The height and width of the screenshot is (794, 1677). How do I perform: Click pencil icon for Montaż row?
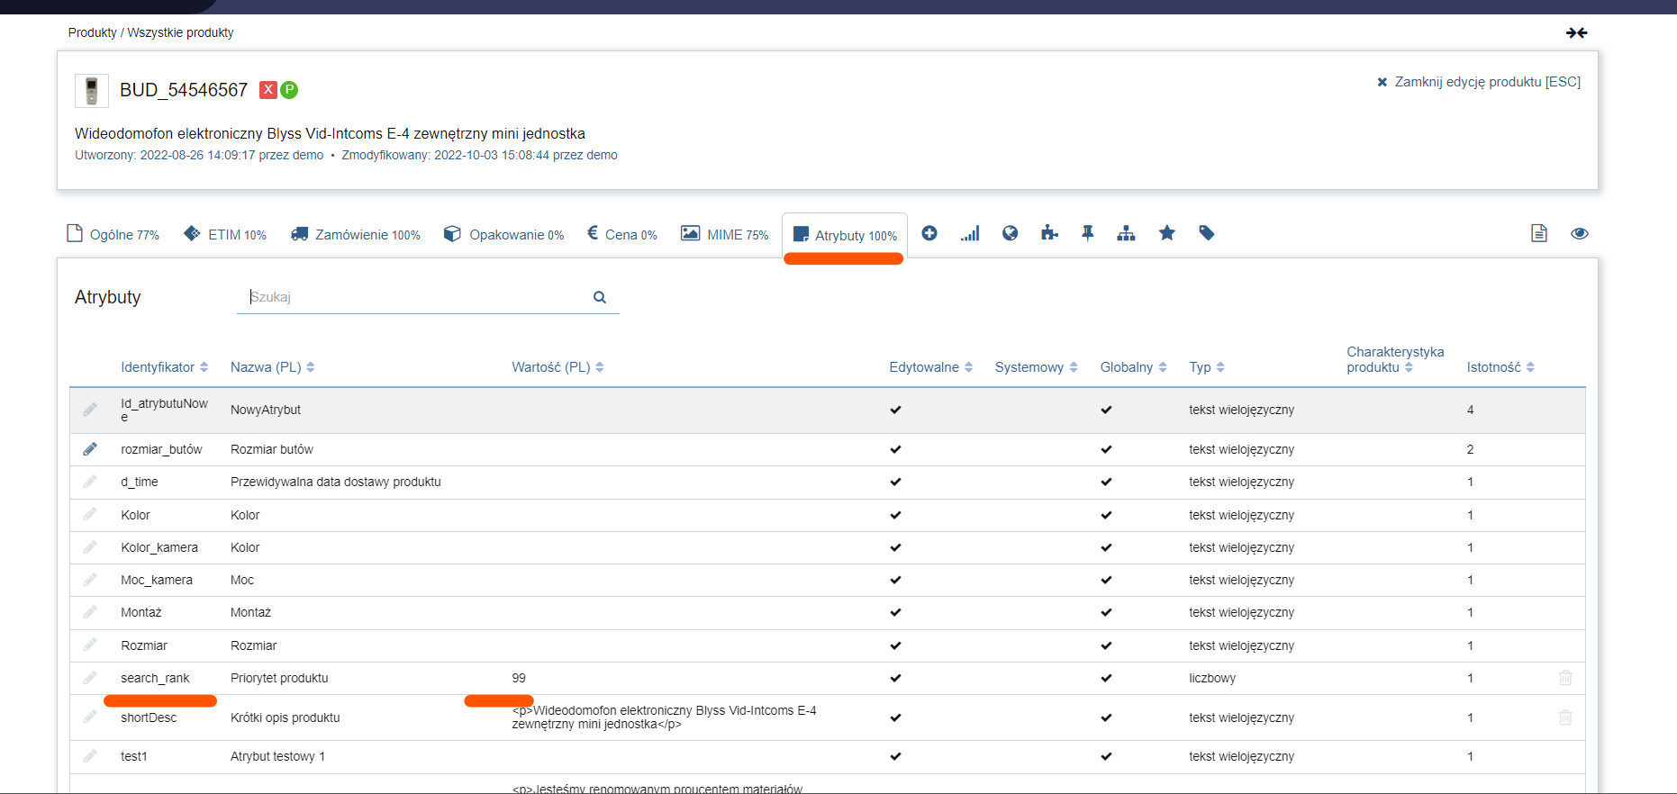pyautogui.click(x=90, y=612)
